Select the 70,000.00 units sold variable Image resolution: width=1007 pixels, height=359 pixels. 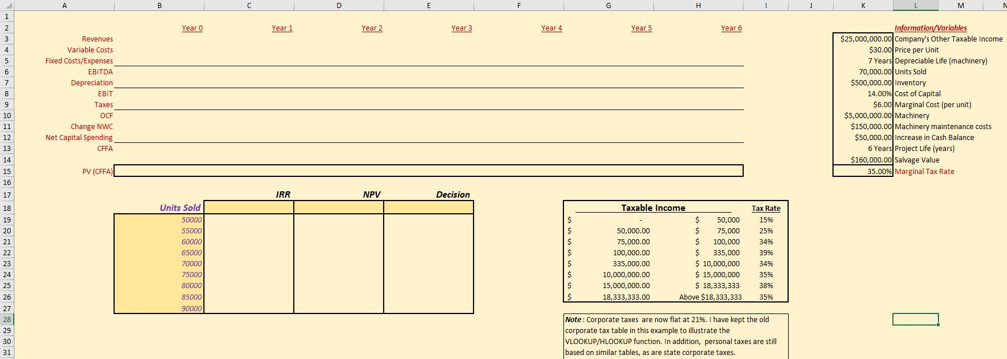click(x=863, y=72)
